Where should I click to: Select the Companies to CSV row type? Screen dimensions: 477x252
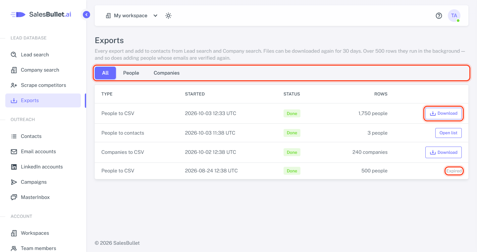click(x=123, y=152)
